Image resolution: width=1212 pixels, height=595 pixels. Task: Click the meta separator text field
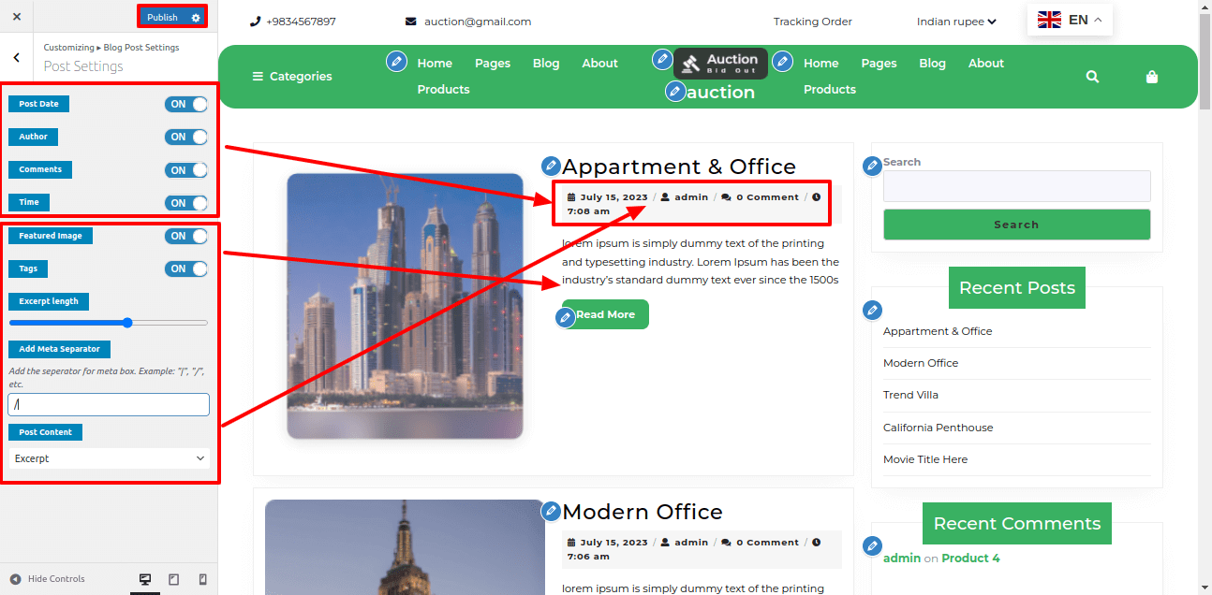(109, 404)
